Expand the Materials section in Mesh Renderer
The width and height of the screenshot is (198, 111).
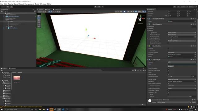click(x=148, y=27)
